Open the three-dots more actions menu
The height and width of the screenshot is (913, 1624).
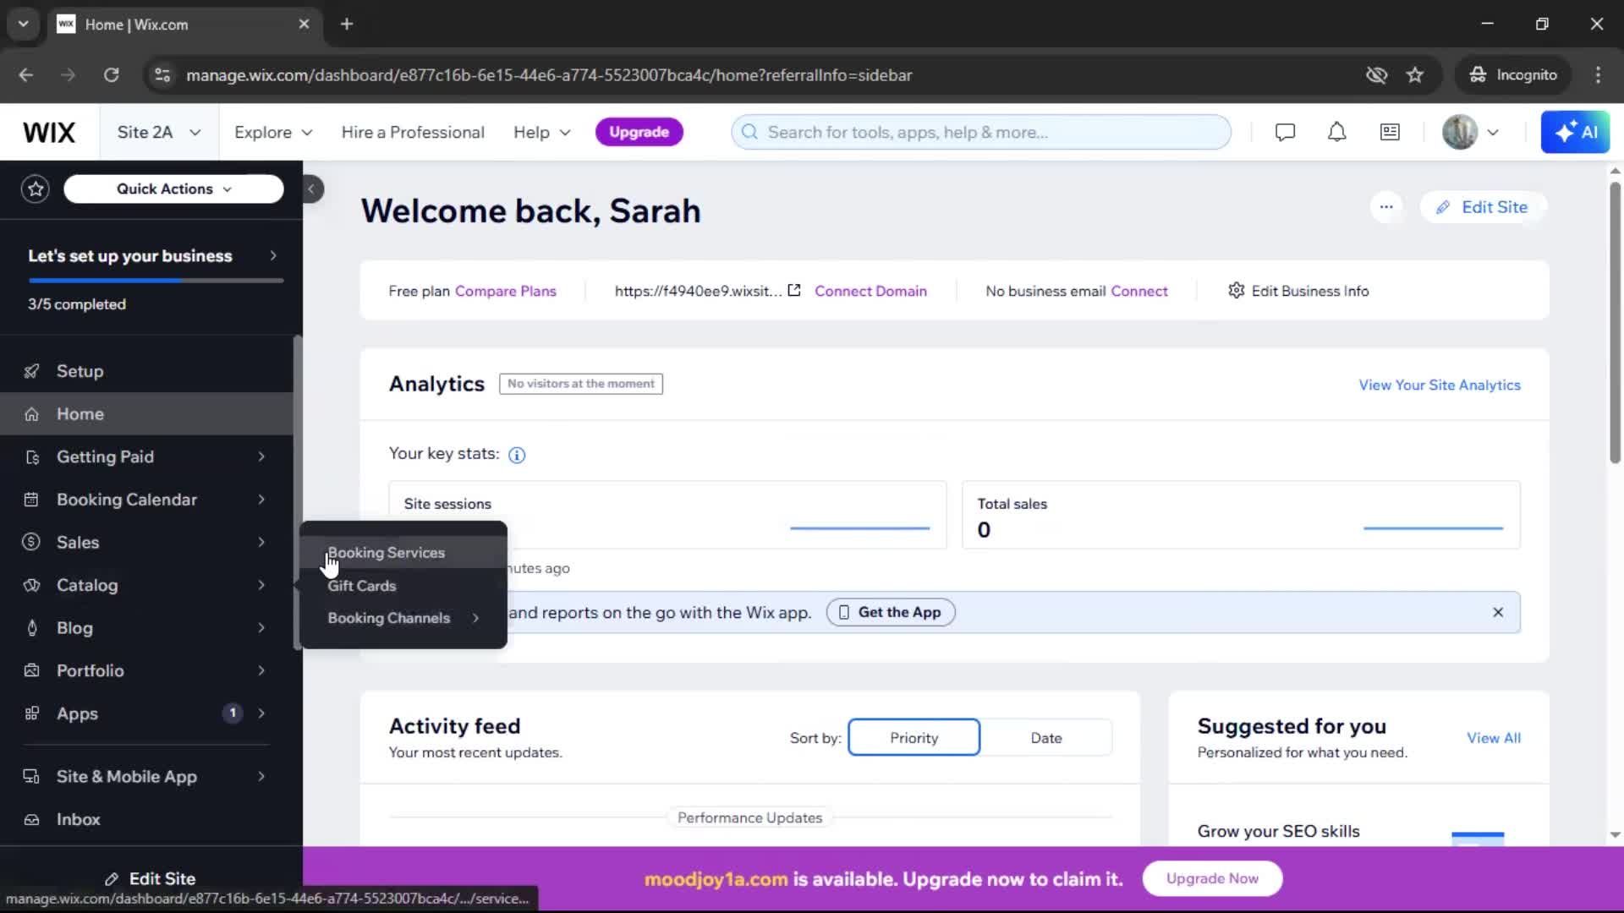1386,207
